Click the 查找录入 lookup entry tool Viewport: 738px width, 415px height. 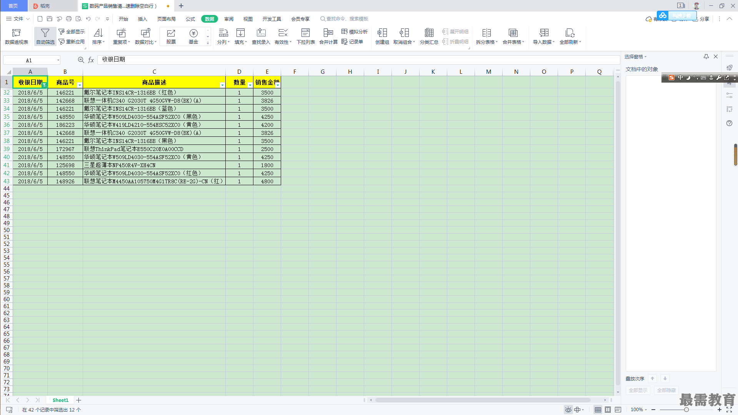point(261,37)
